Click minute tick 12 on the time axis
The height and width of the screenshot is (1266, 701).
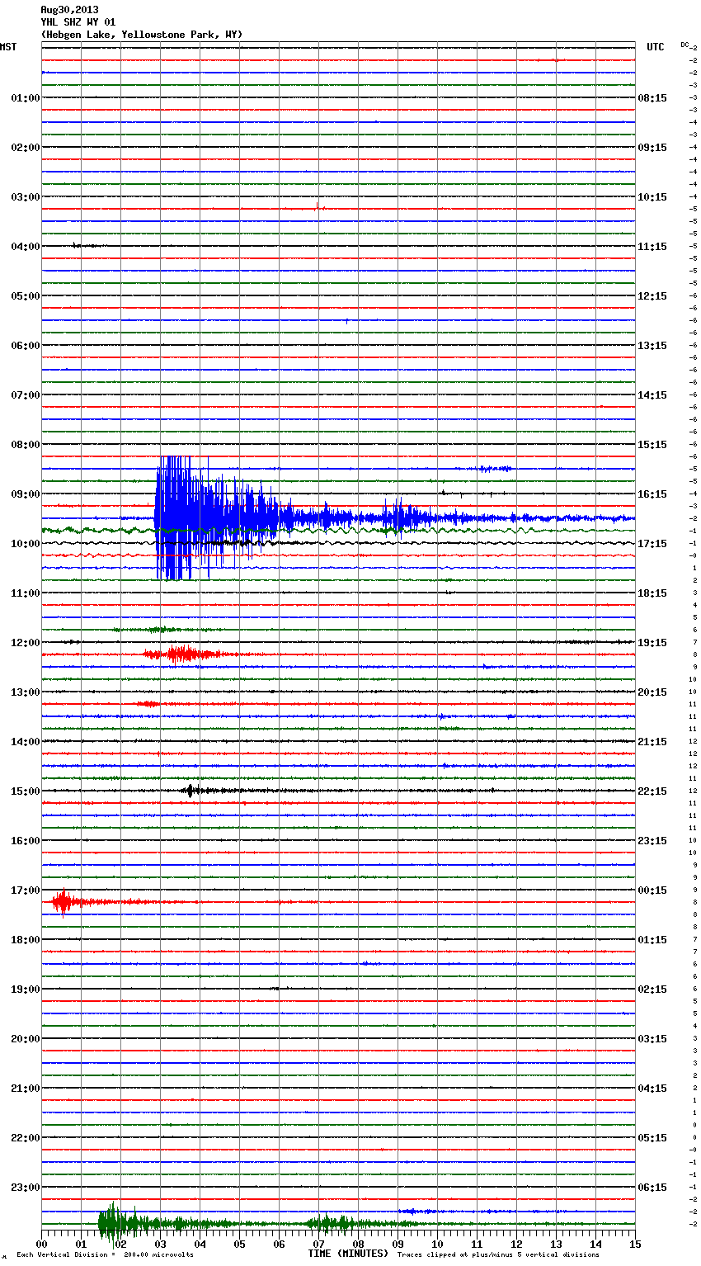pyautogui.click(x=516, y=1244)
